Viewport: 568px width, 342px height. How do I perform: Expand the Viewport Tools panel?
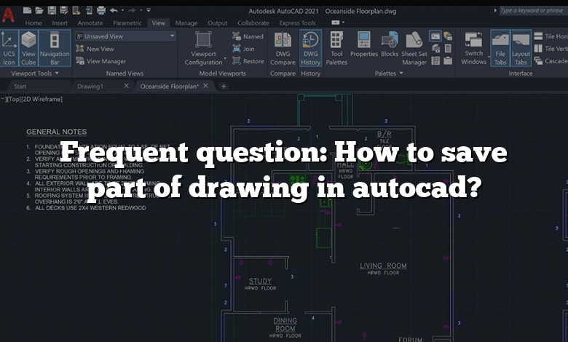click(35, 73)
